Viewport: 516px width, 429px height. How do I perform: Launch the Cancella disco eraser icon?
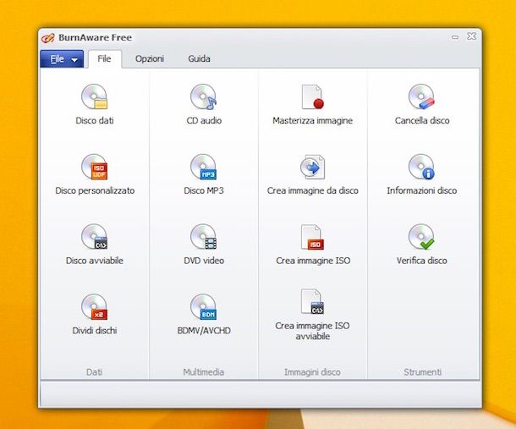(x=421, y=96)
